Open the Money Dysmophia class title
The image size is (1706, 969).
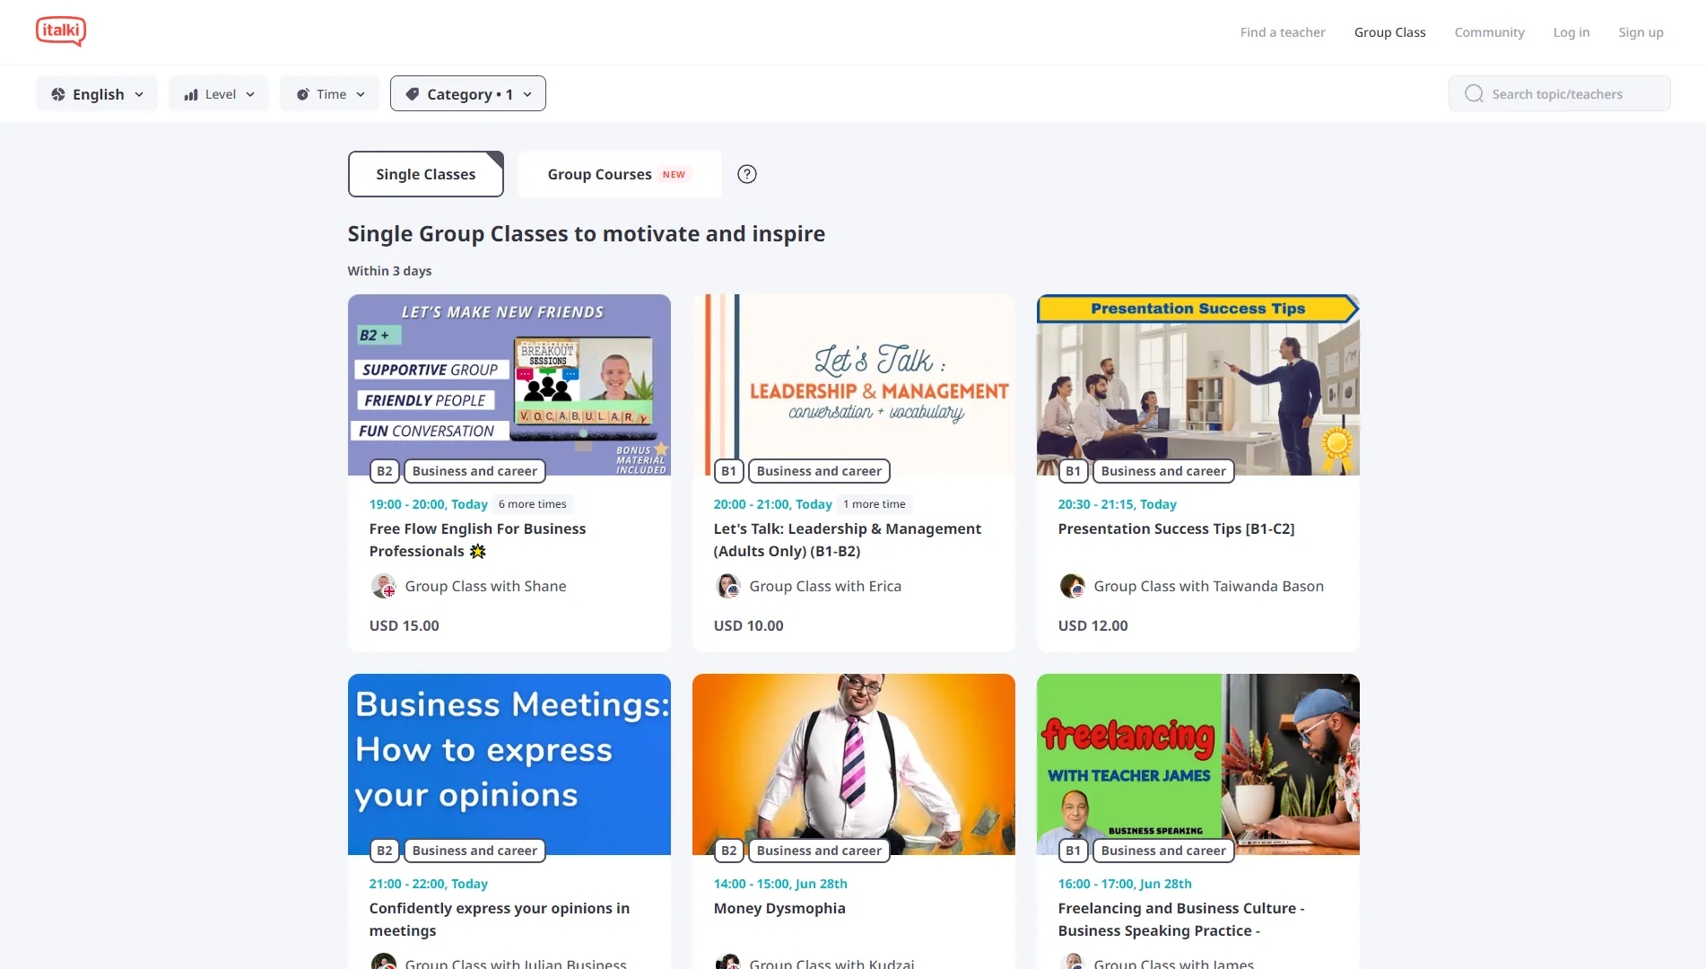[779, 908]
